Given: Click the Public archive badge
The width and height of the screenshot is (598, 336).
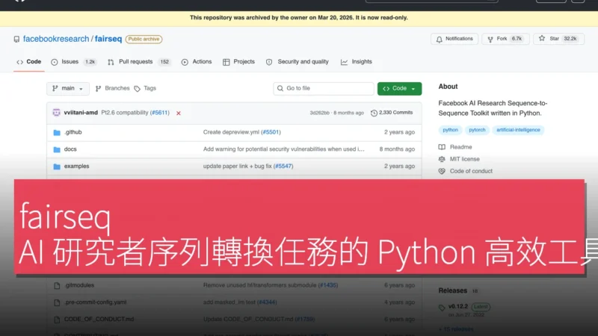Looking at the screenshot, I should tap(144, 40).
